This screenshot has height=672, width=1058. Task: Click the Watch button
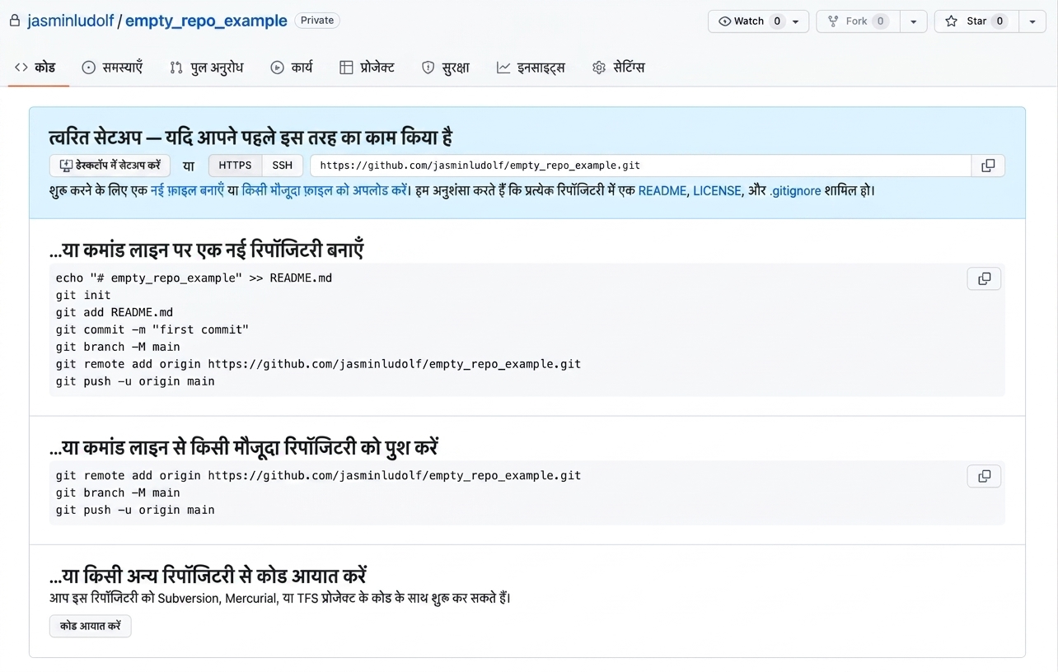(x=758, y=21)
